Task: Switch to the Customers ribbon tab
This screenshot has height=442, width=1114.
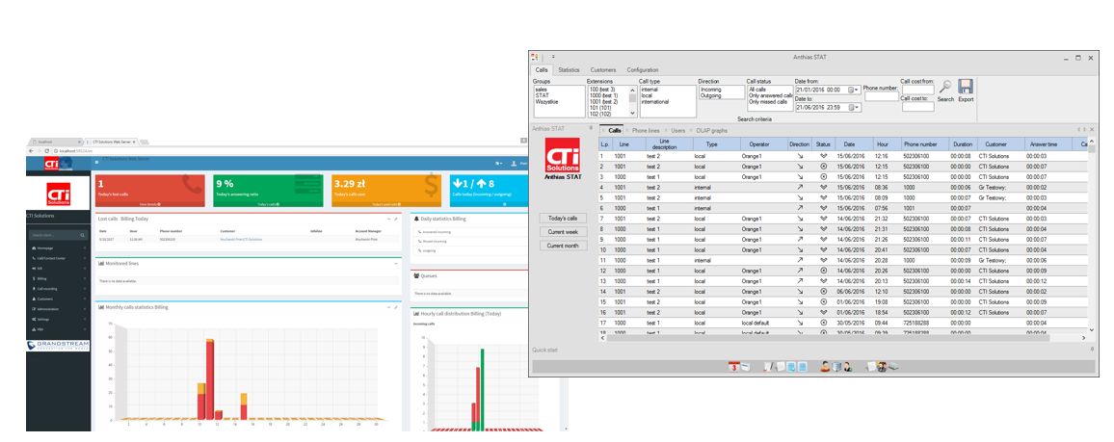Action: click(x=603, y=70)
